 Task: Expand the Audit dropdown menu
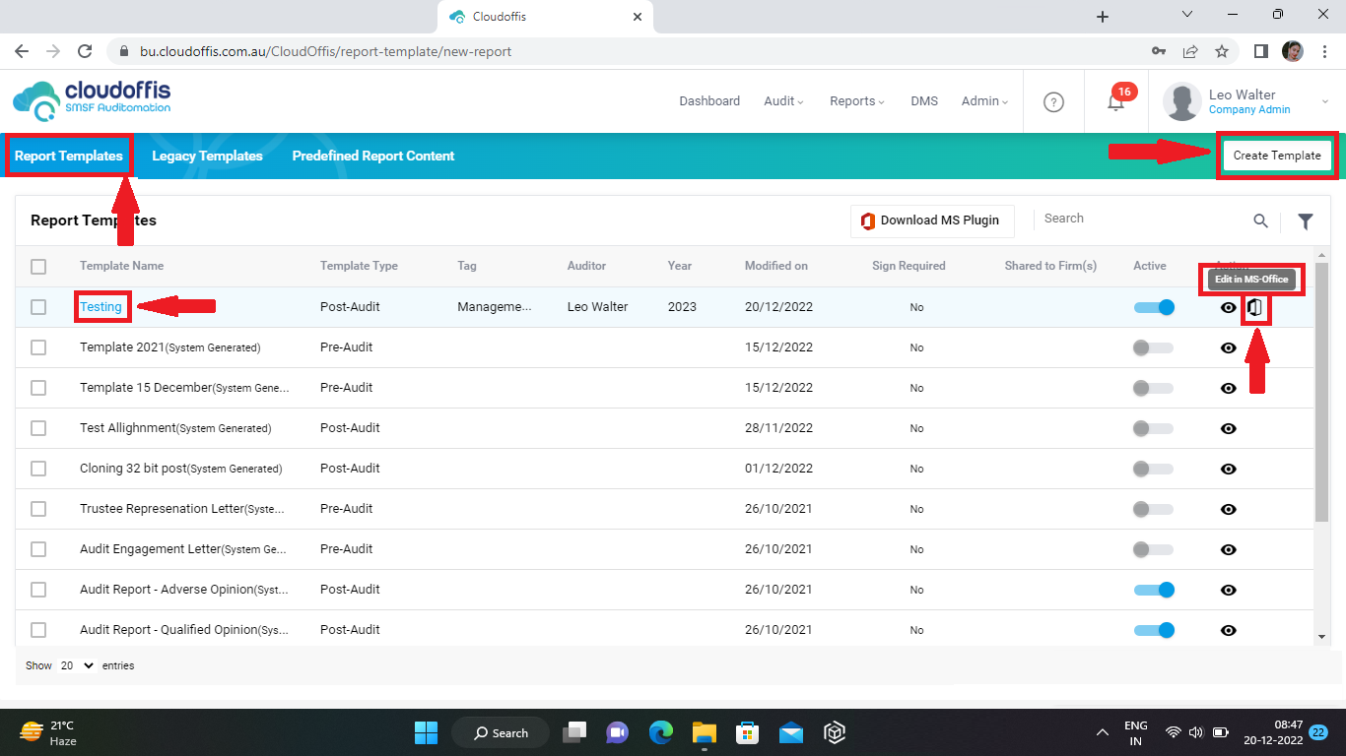click(783, 101)
